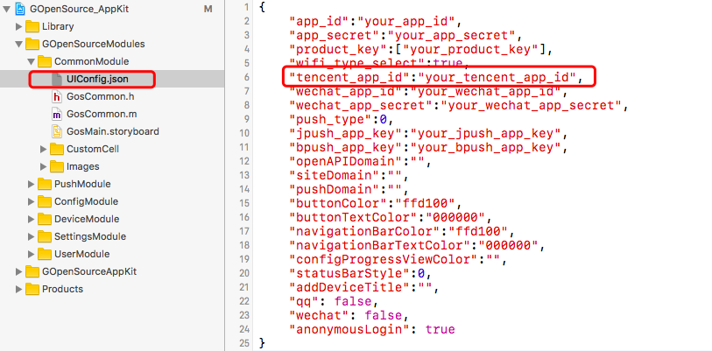The image size is (712, 351).
Task: Expand the Images folder triangle
Action: [44, 166]
